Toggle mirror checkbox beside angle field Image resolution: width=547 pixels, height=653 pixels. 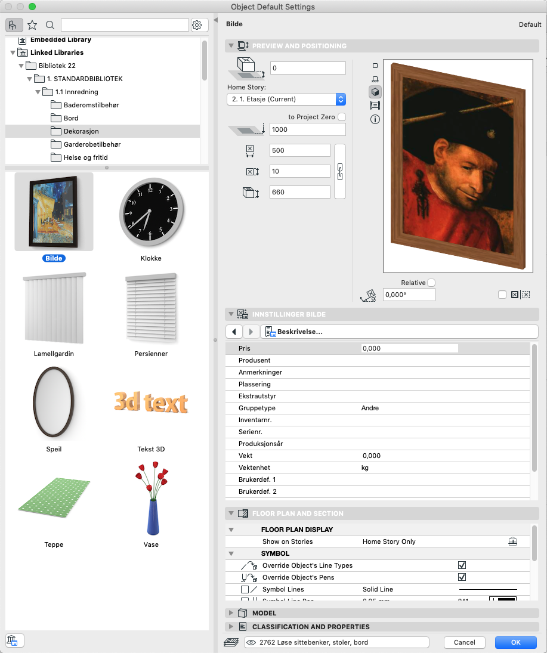tap(502, 295)
